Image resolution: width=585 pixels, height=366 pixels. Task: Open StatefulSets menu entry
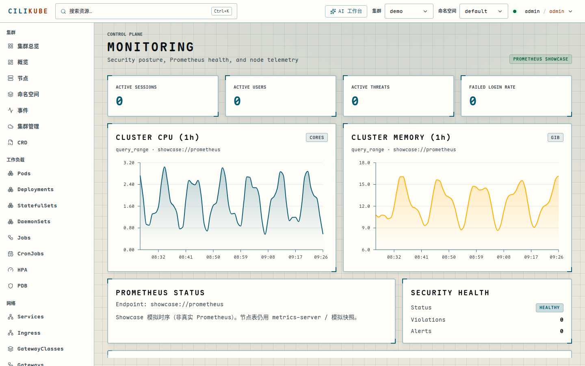(47, 205)
